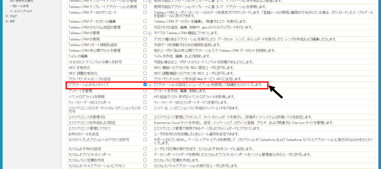
Task: Open 一括メール送信 in sidebar
Action: (x=19, y=6)
